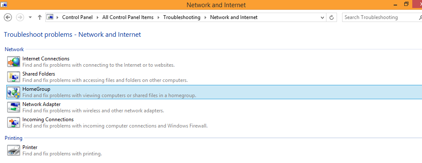Screen dimensions: 422x163
Task: Open the recent locations dropdown arrow
Action: [30, 17]
